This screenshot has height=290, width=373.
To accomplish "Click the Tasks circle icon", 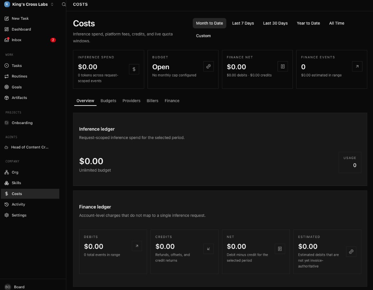I will click(x=7, y=65).
